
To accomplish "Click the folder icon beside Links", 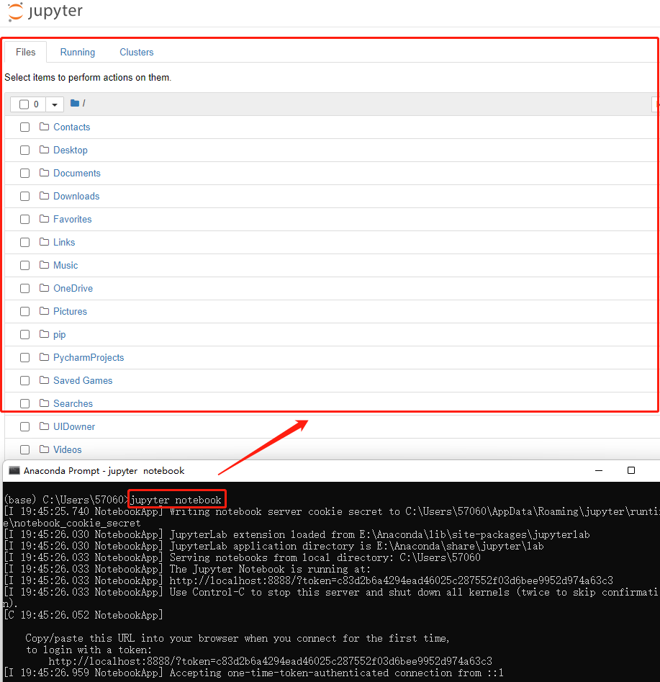I will click(x=44, y=242).
